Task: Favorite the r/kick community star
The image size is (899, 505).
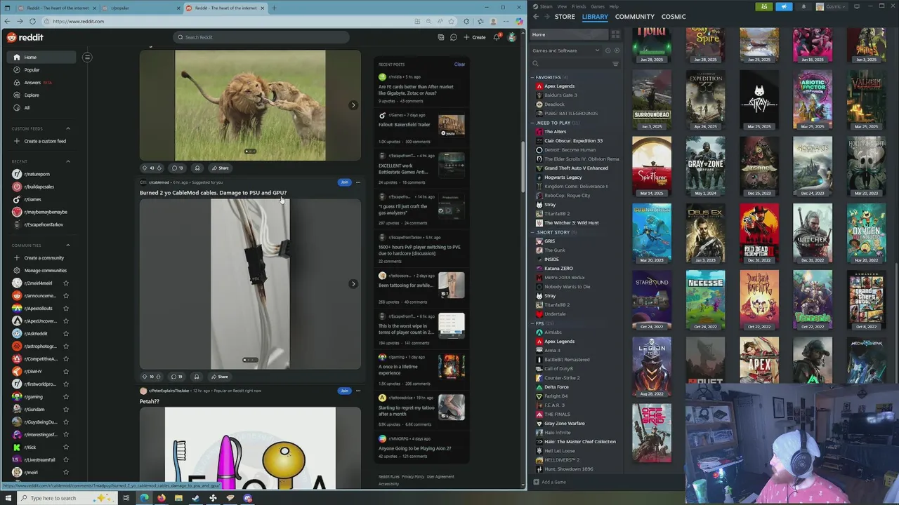Action: (66, 447)
